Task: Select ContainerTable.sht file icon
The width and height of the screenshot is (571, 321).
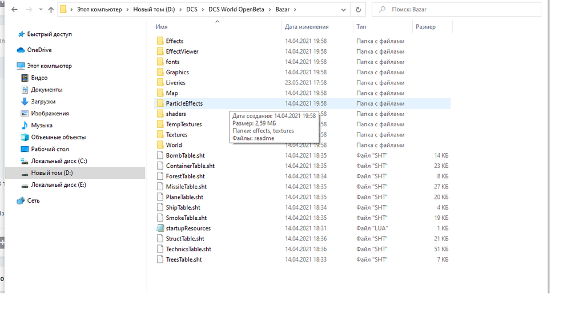Action: (160, 166)
